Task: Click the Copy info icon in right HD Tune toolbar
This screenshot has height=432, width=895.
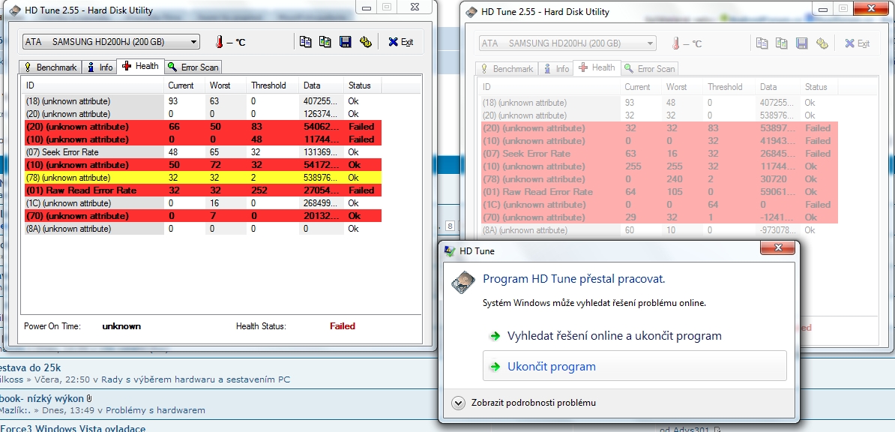Action: [762, 43]
